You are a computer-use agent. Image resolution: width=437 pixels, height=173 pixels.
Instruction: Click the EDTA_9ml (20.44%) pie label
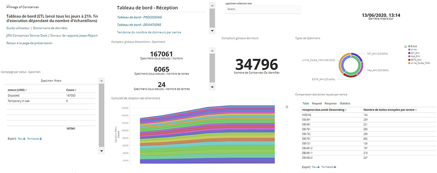pyautogui.click(x=325, y=79)
